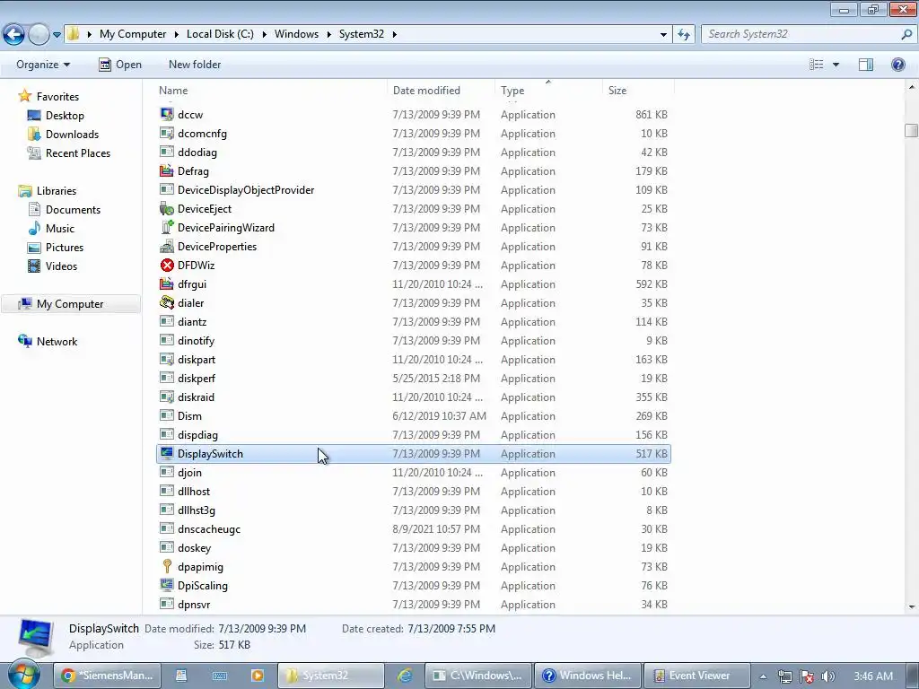Click the Open toolbar button

120,65
